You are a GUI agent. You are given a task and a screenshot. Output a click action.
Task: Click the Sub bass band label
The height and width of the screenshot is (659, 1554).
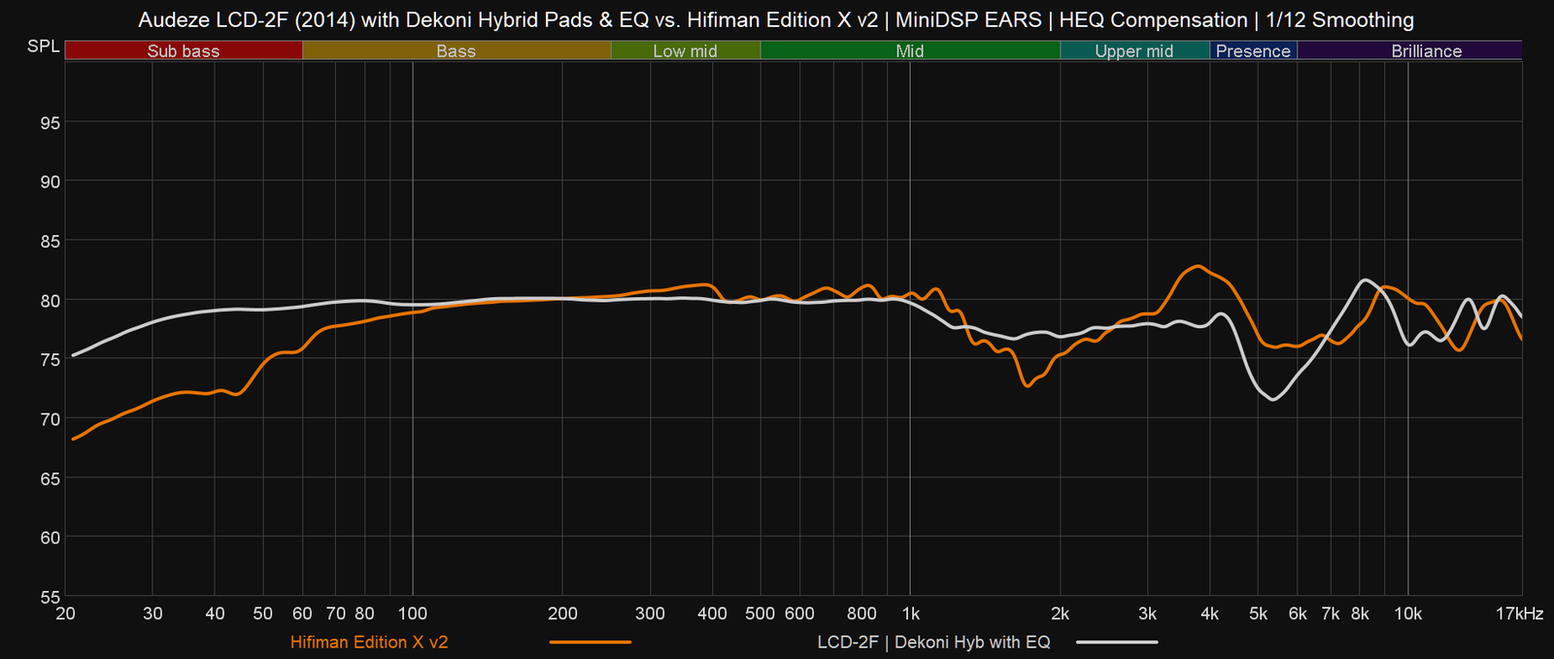184,50
